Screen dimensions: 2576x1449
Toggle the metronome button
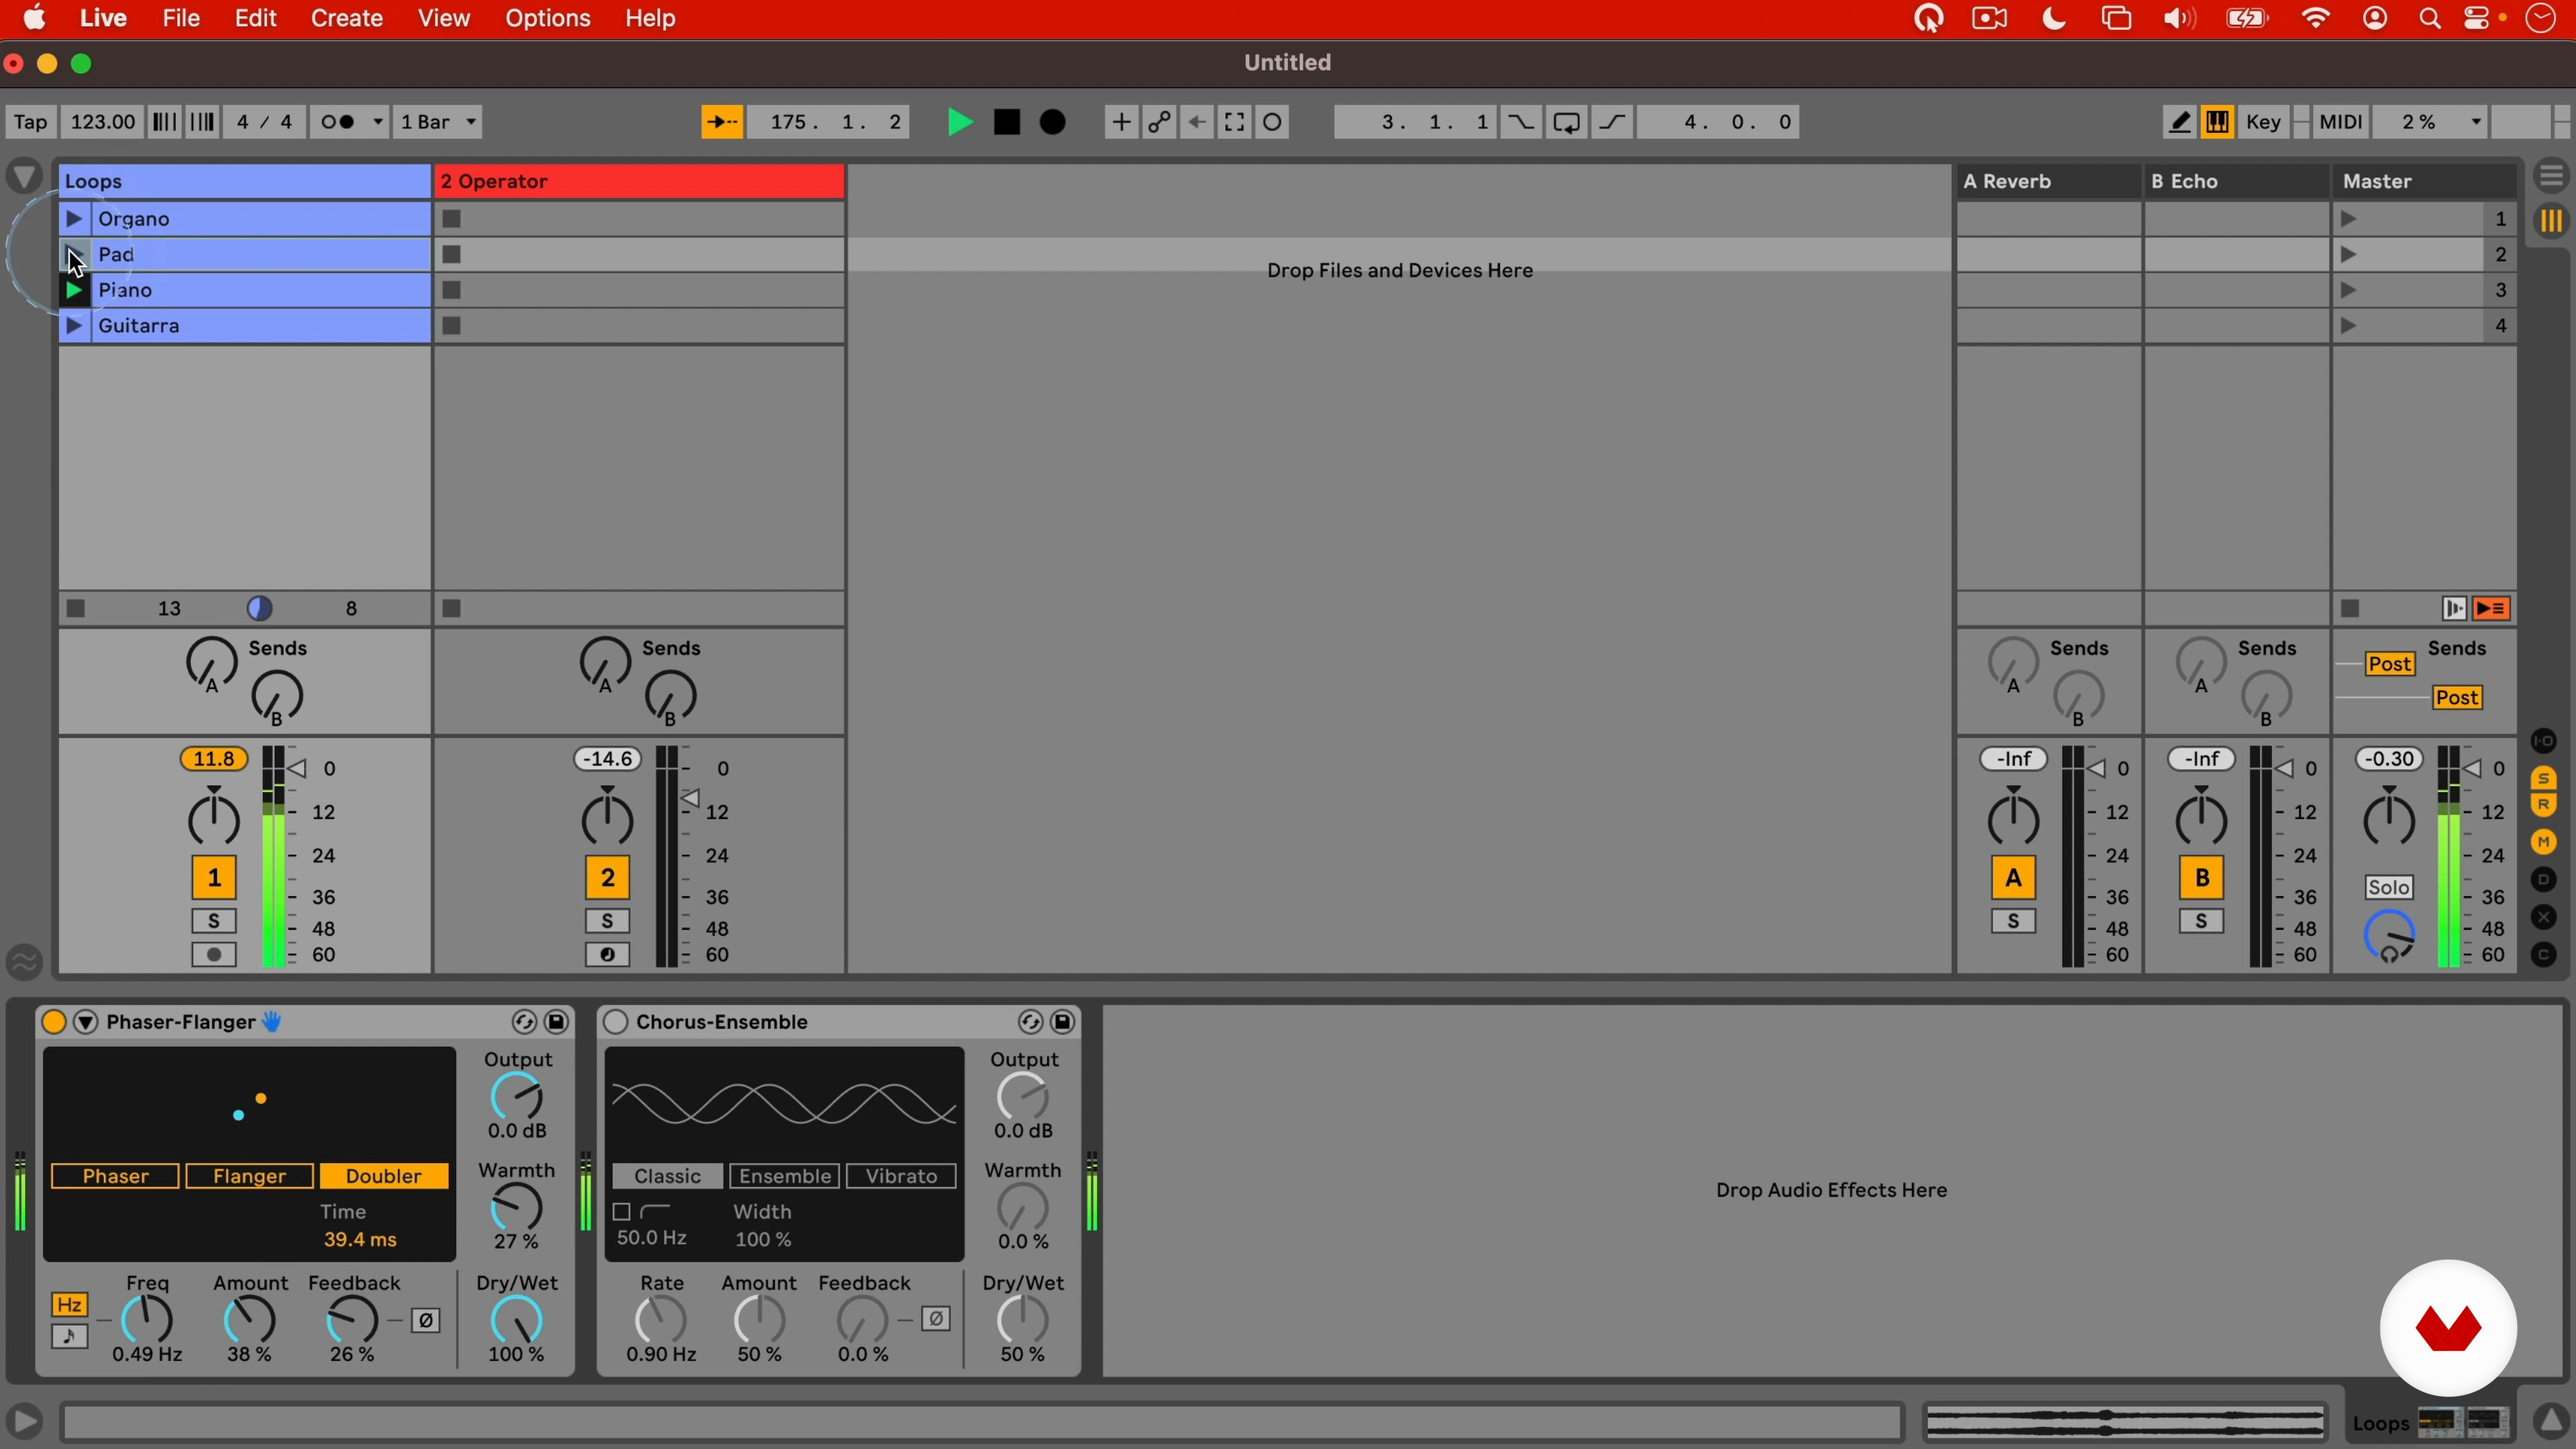(349, 122)
